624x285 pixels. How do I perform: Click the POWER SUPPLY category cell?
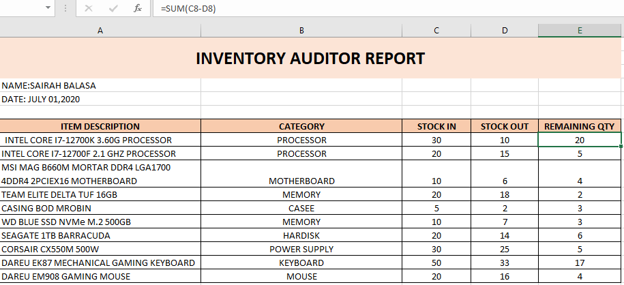click(301, 249)
